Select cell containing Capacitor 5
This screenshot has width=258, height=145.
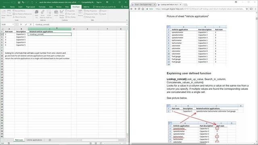pyautogui.click(x=21, y=45)
